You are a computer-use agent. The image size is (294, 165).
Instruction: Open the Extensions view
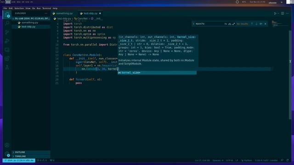7,59
